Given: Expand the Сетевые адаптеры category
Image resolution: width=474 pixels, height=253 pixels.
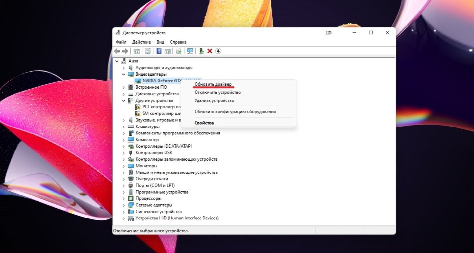Looking at the screenshot, I should [x=124, y=205].
